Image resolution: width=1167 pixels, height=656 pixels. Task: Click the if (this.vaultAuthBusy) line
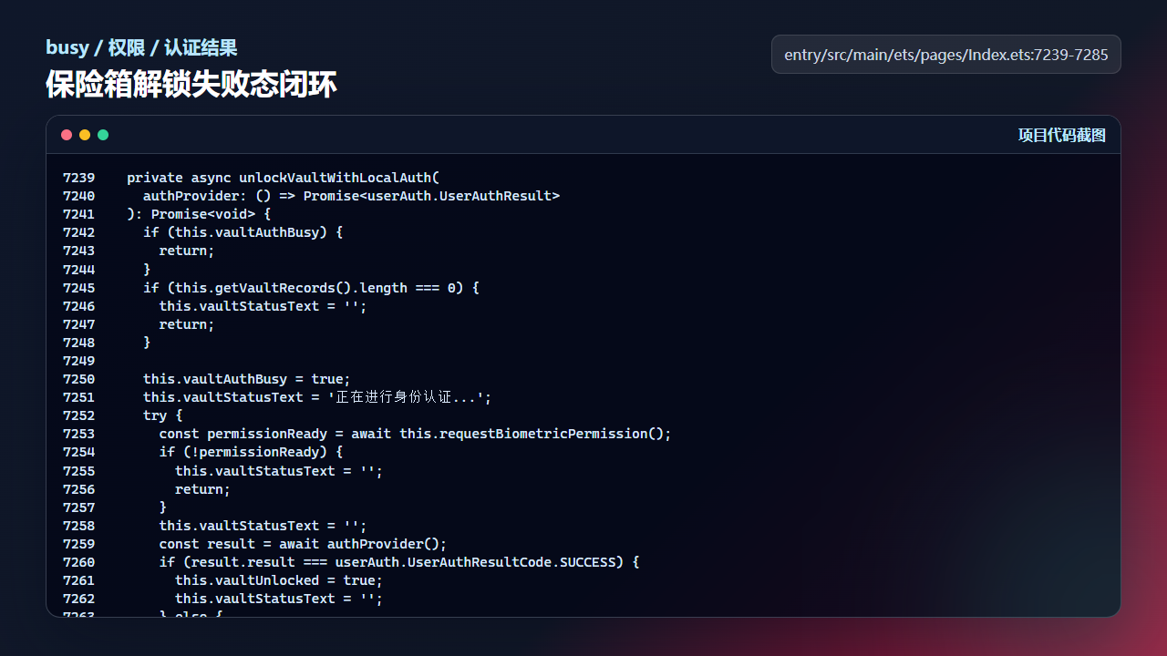click(243, 232)
